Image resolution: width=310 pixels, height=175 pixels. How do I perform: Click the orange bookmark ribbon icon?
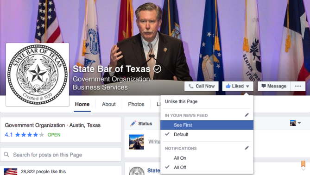tap(303, 164)
